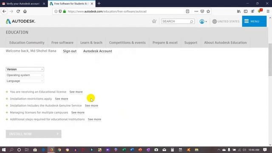272x153 pixels.
Task: Reload the page using the refresh icon
Action: tap(18, 11)
